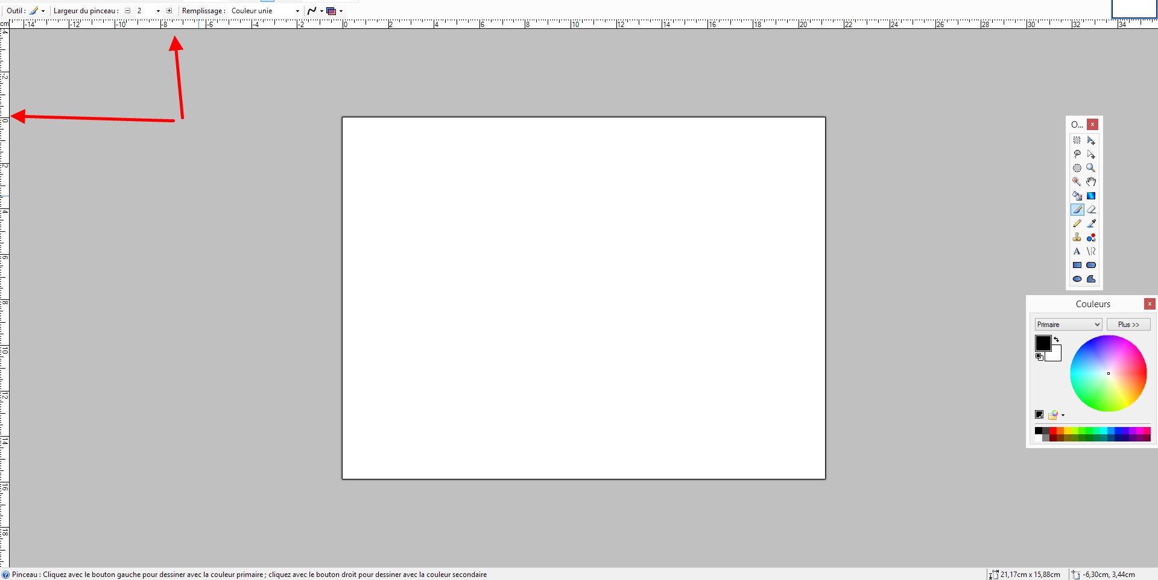Expand the Remplissage fill style dropdown

pos(265,11)
